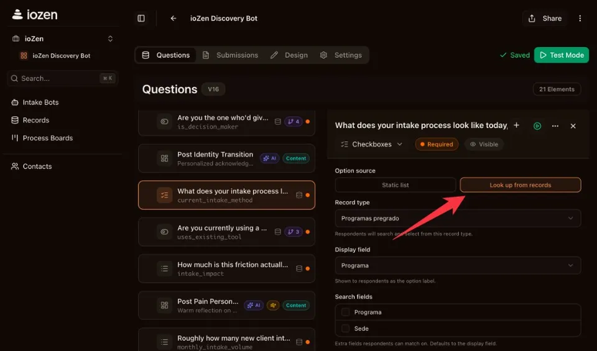Toggle the Required setting
This screenshot has height=351, width=597.
pyautogui.click(x=437, y=144)
